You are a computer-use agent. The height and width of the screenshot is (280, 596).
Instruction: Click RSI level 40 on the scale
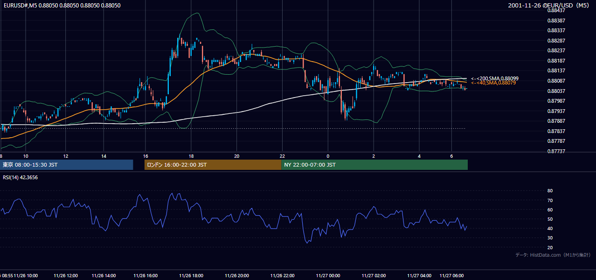(x=550, y=228)
